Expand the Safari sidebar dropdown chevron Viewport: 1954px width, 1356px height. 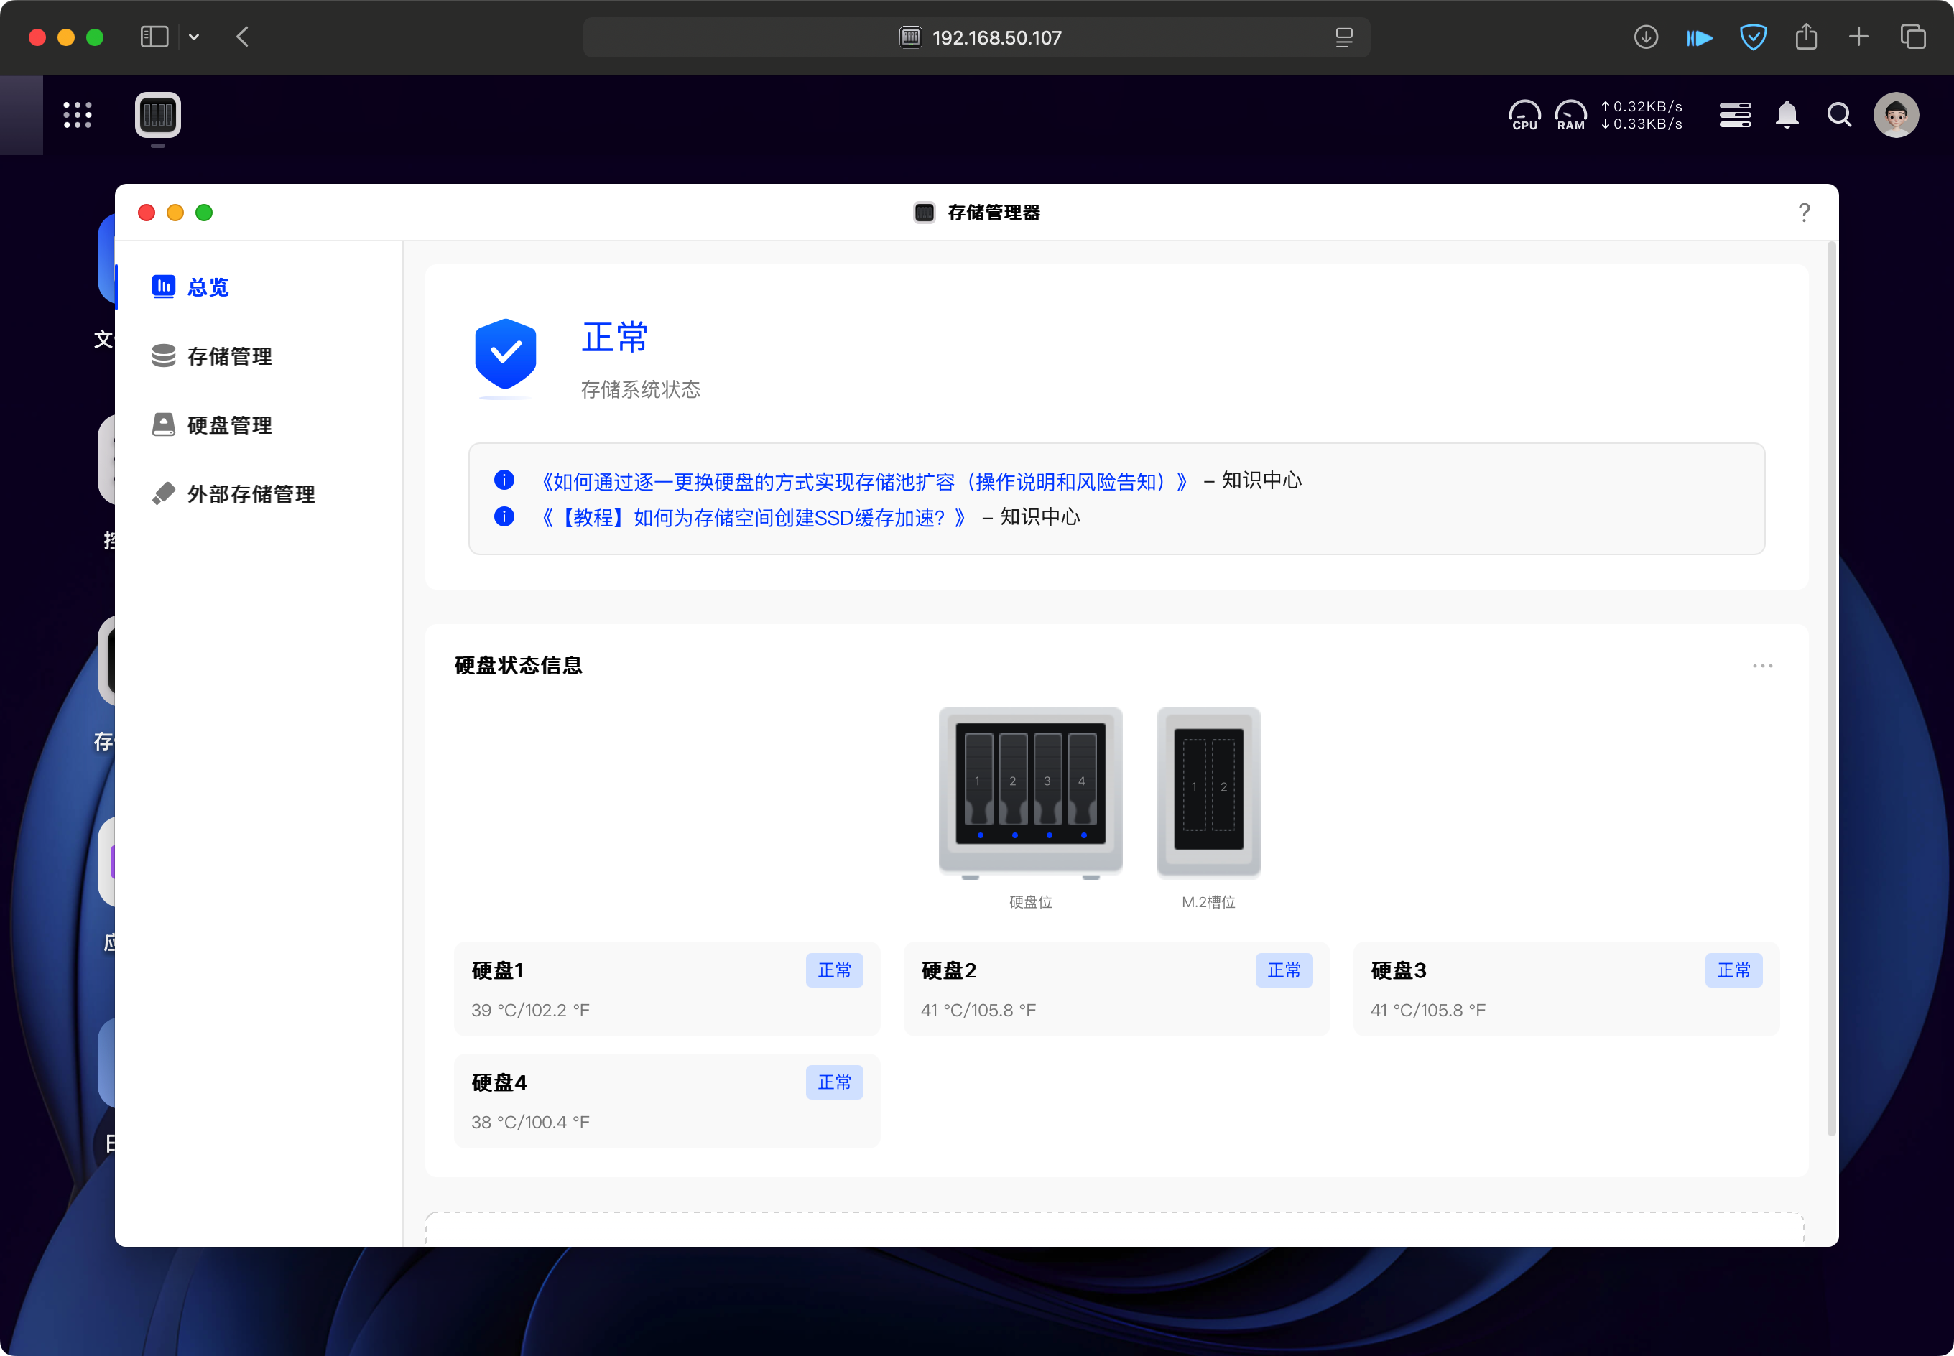click(194, 37)
